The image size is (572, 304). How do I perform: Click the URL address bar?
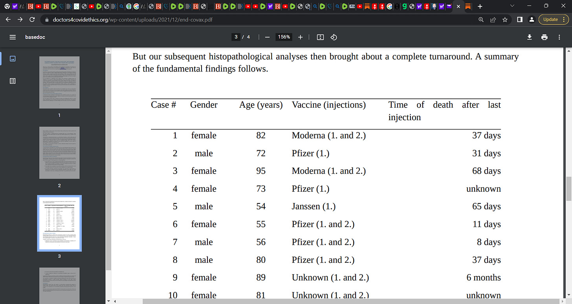point(259,19)
